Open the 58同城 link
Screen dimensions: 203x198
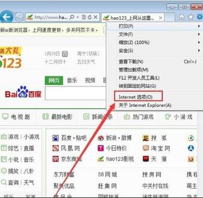[x=107, y=175]
